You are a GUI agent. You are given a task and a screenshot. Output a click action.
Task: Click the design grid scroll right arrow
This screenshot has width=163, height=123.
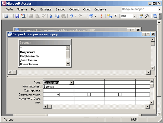tap(148, 106)
